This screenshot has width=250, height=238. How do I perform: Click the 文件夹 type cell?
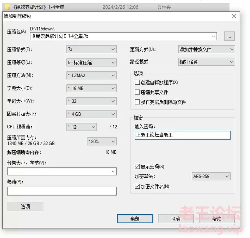(164, 7)
